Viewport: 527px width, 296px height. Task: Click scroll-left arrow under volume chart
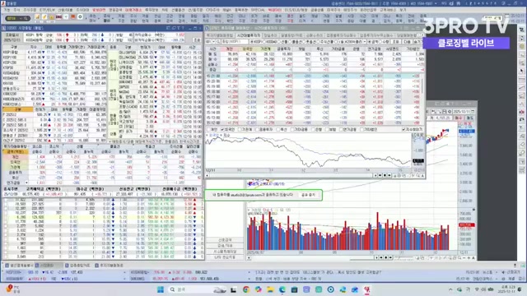[249, 257]
